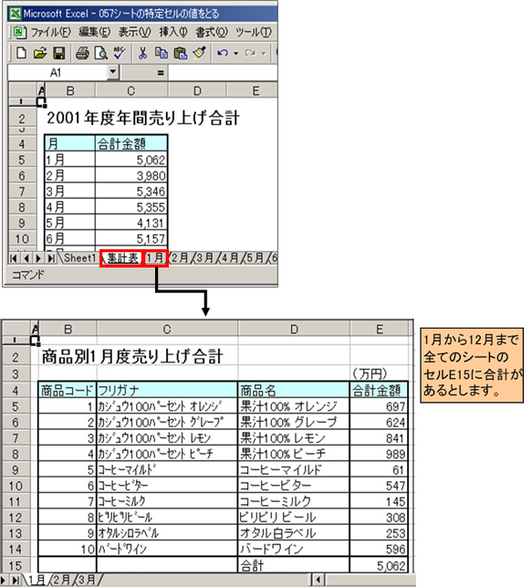Image resolution: width=532 pixels, height=588 pixels.
Task: Switch to the 2月 sheet tab in upper window
Action: 180,258
